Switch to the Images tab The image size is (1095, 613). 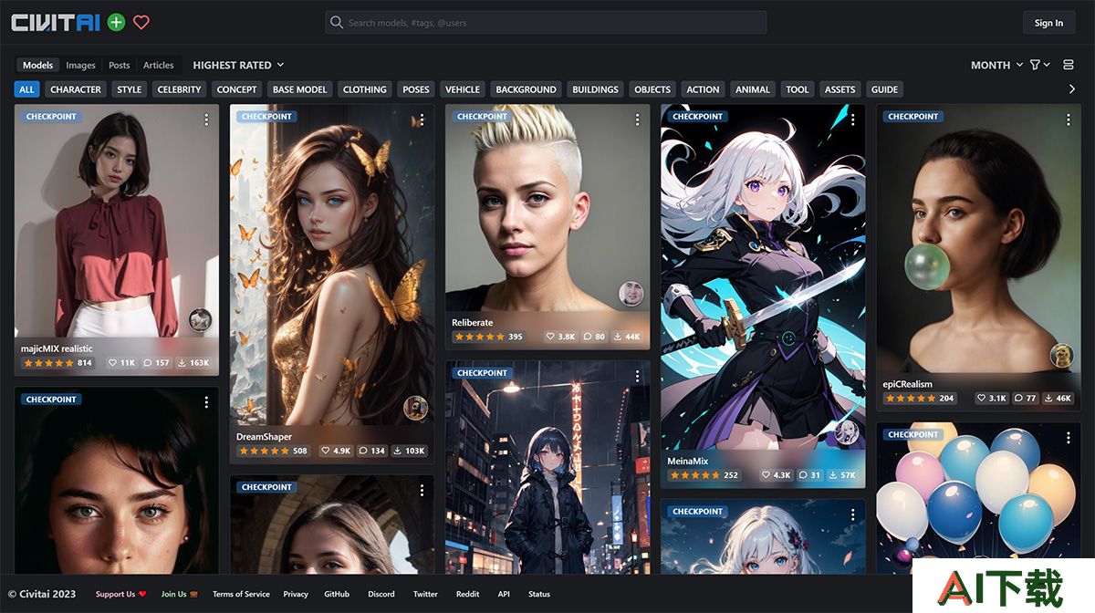(80, 65)
